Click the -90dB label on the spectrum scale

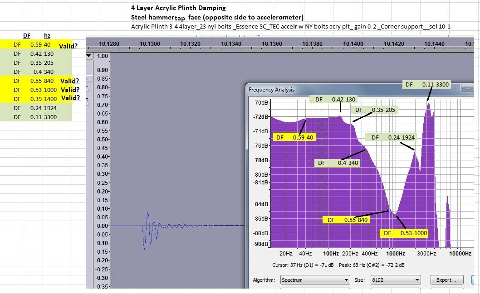click(x=260, y=244)
